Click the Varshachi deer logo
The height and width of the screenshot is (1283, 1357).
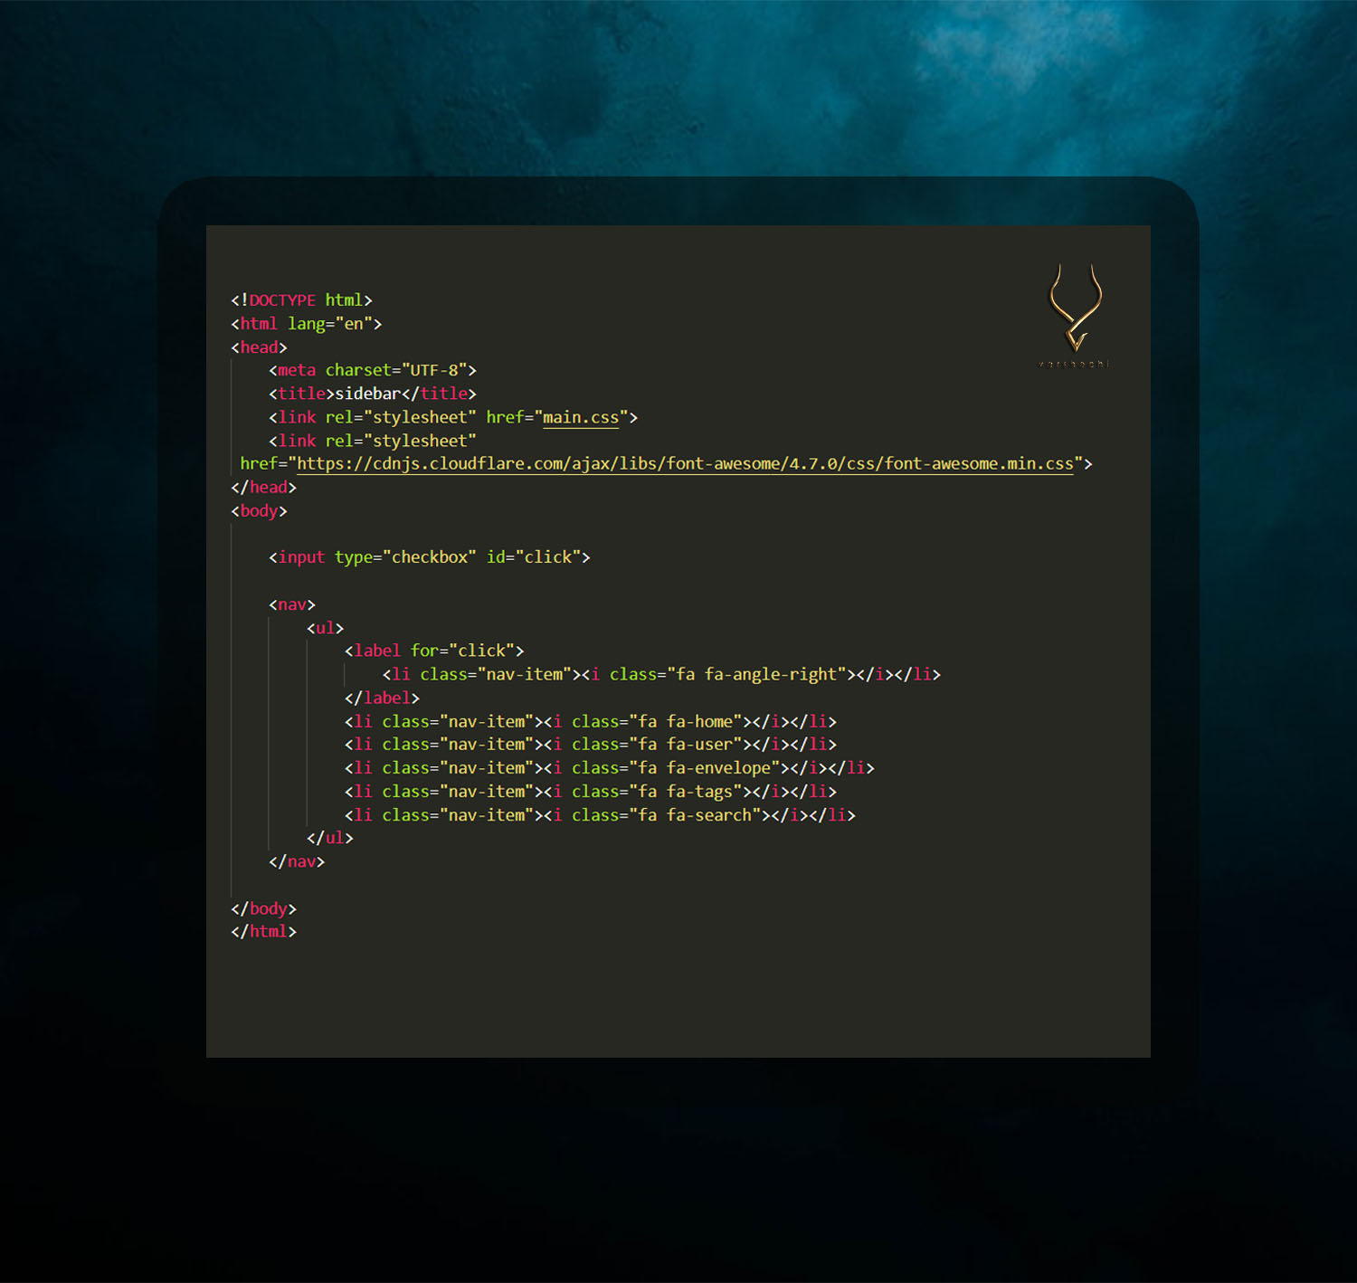1075,308
